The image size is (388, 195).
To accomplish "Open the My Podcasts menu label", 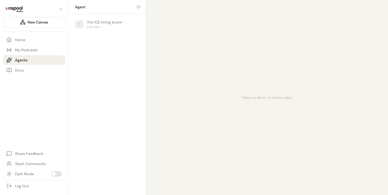I will click(26, 50).
